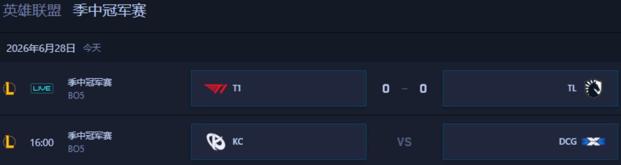Select the 英雄联盟 tab
The image size is (621, 165).
[x=32, y=10]
